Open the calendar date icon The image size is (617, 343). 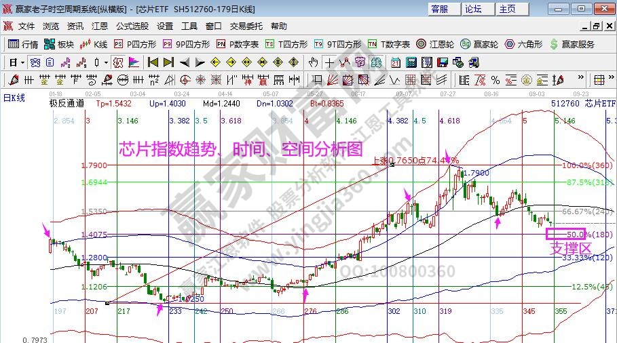pyautogui.click(x=394, y=62)
